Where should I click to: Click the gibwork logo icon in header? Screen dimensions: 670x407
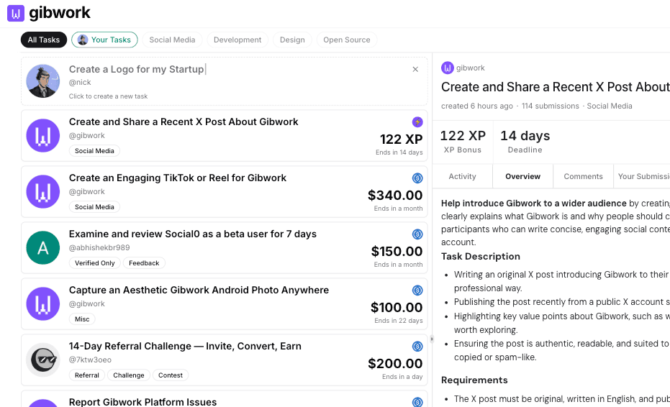point(16,13)
